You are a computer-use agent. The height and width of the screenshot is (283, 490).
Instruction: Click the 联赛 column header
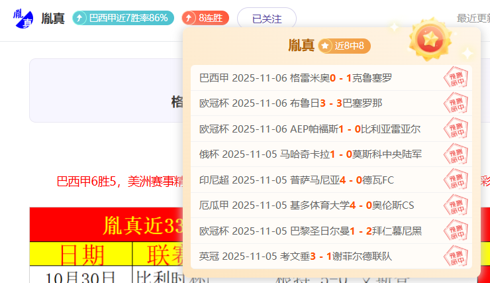pyautogui.click(x=158, y=254)
